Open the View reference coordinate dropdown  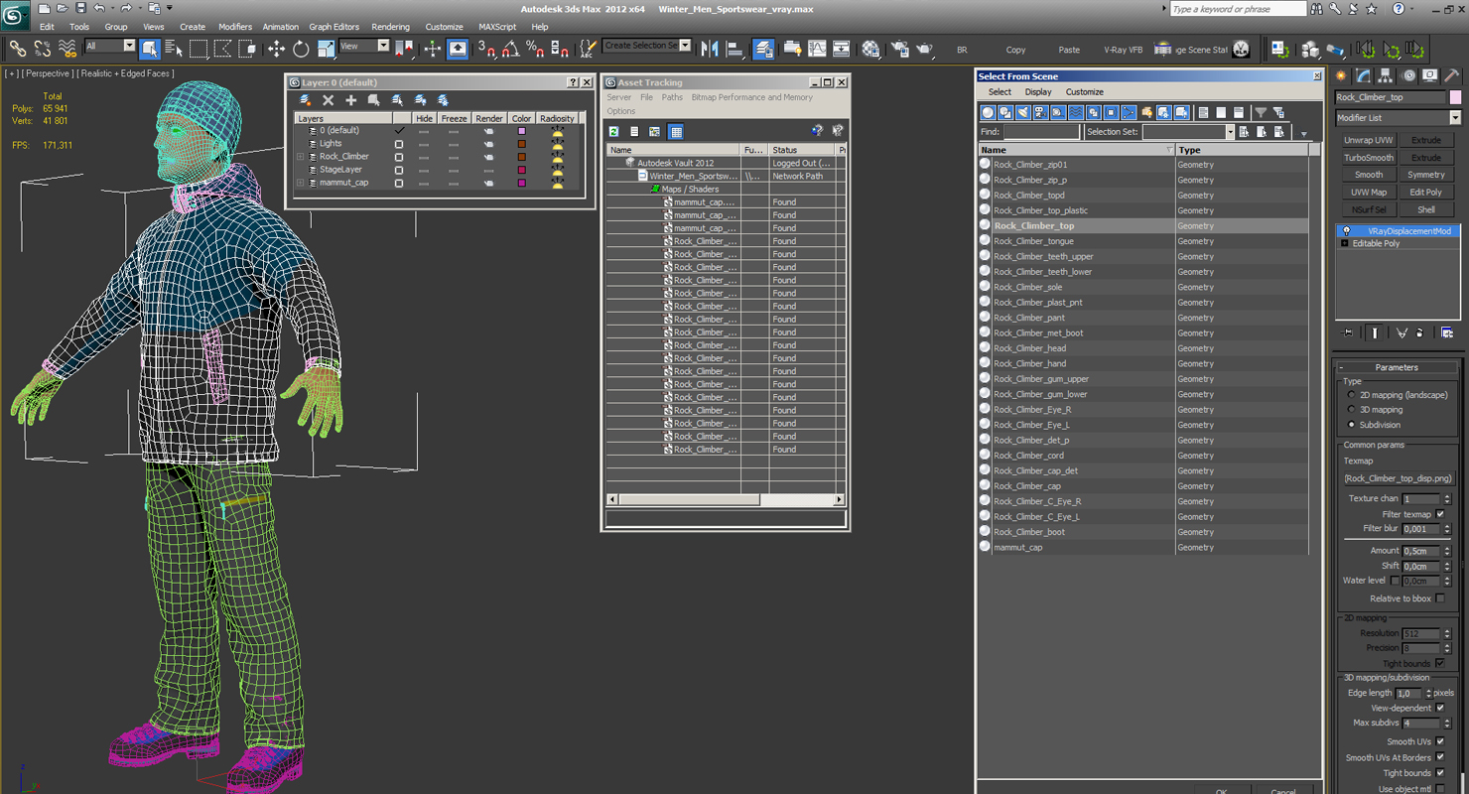coord(383,46)
